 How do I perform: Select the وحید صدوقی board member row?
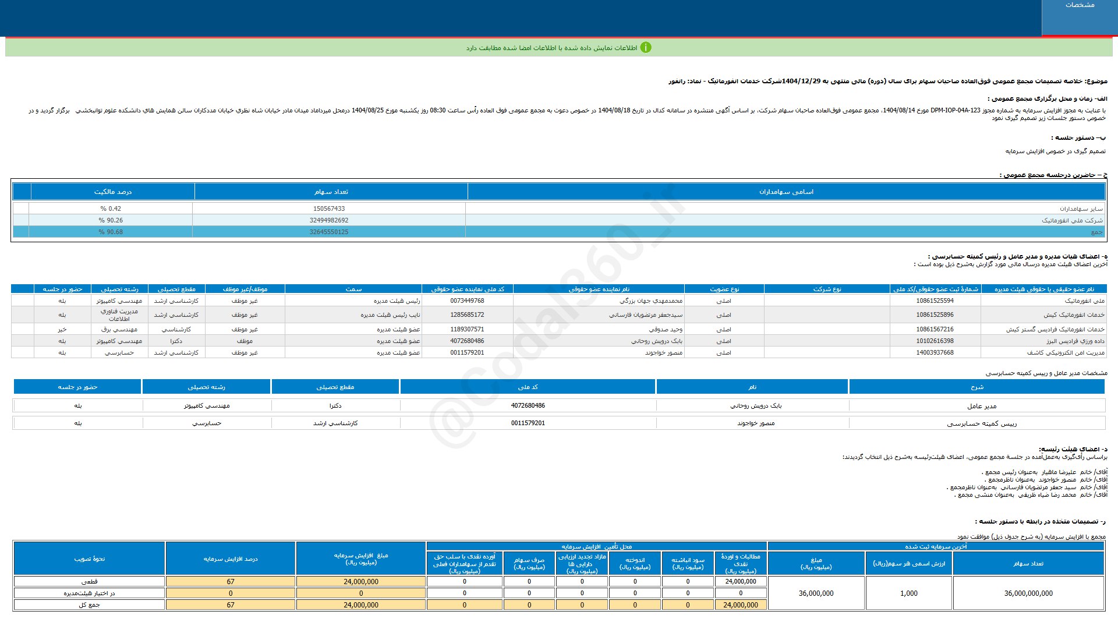point(666,329)
